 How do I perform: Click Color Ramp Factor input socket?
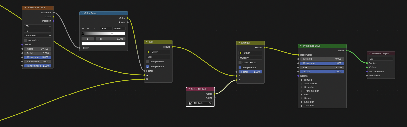tap(79, 48)
